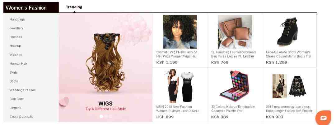Select the third carousel dot under the Wigs banner

pyautogui.click(x=110, y=116)
